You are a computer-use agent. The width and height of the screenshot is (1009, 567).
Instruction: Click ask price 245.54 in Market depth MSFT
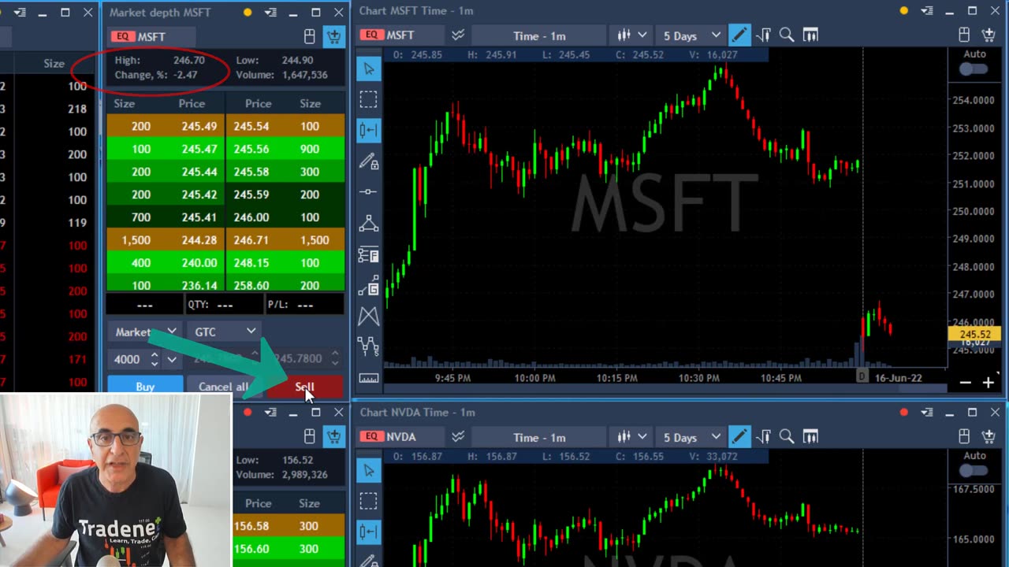tap(251, 126)
